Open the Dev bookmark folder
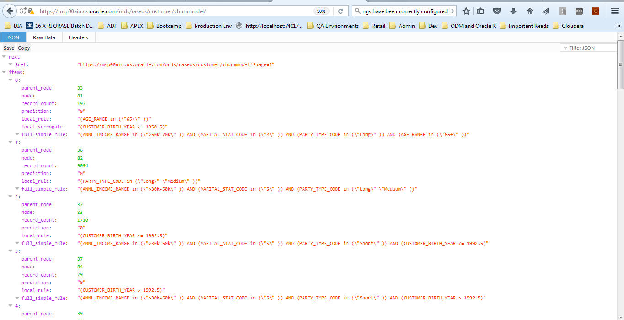The image size is (624, 320). [x=428, y=26]
